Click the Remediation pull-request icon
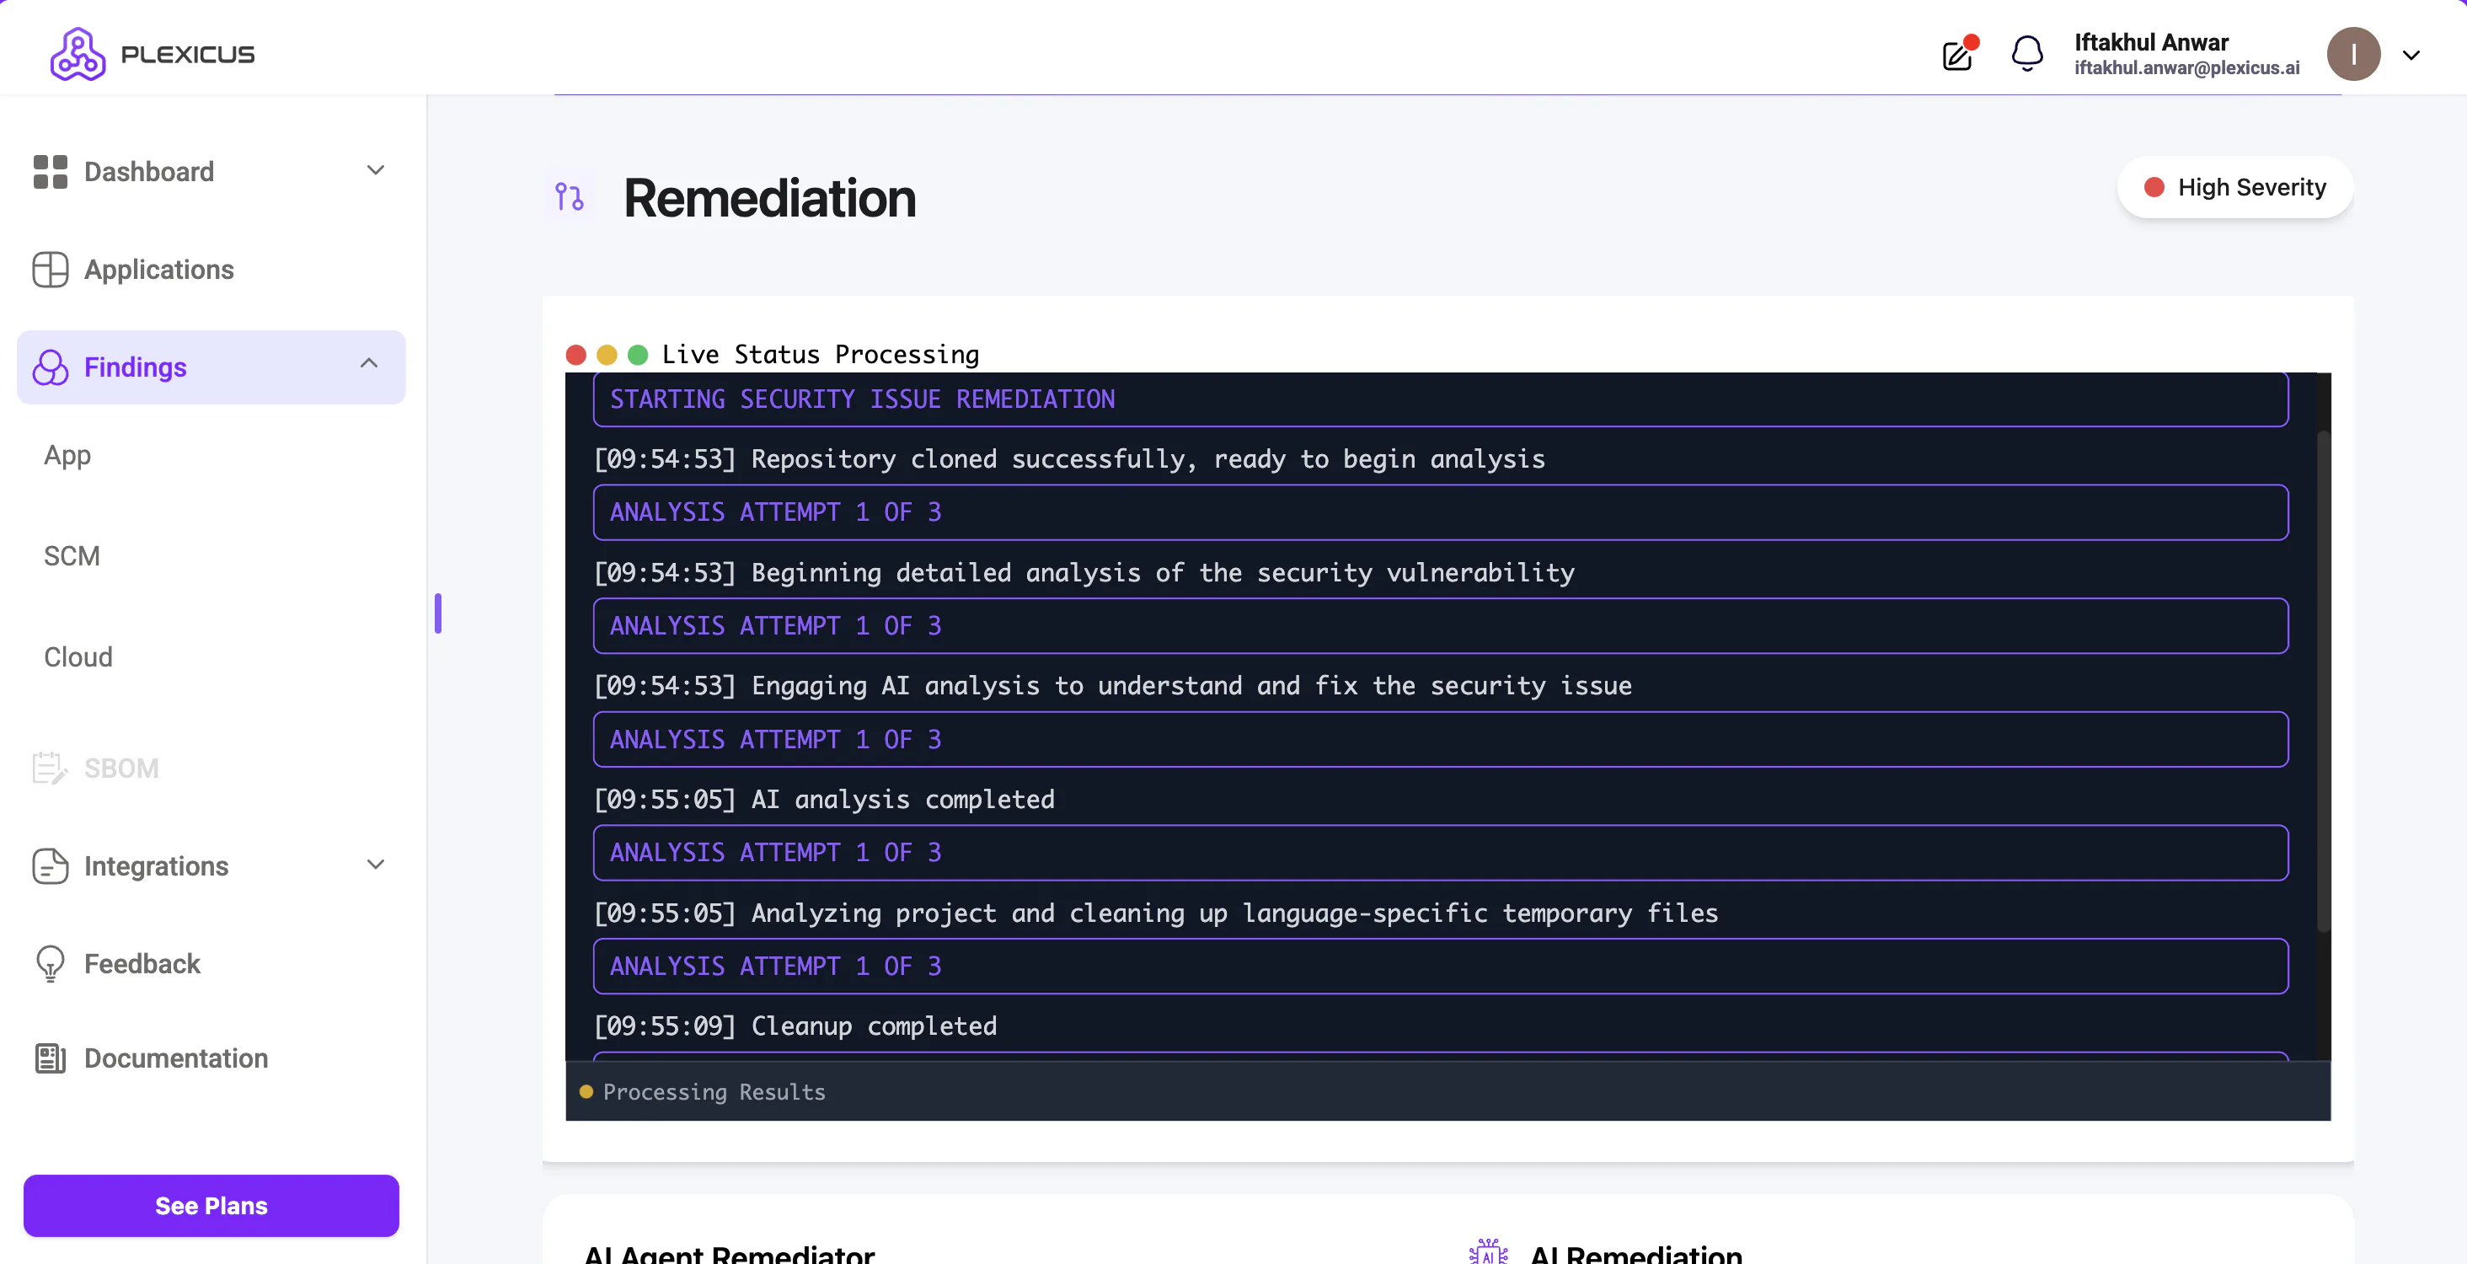 (x=569, y=197)
